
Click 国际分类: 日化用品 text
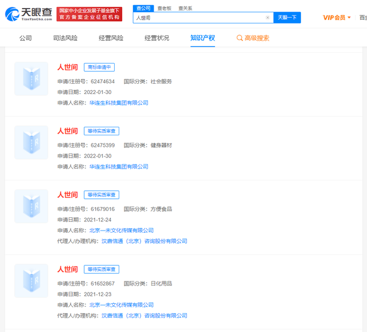(148, 284)
